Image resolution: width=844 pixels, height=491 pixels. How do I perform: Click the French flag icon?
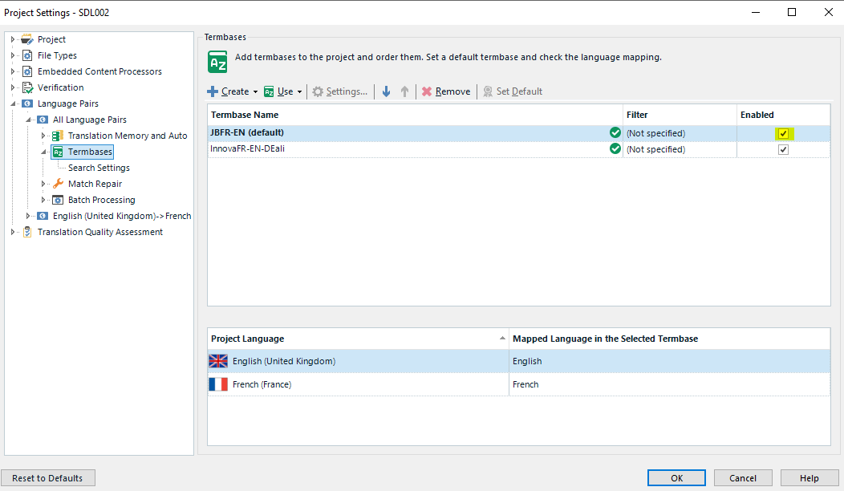pyautogui.click(x=218, y=384)
